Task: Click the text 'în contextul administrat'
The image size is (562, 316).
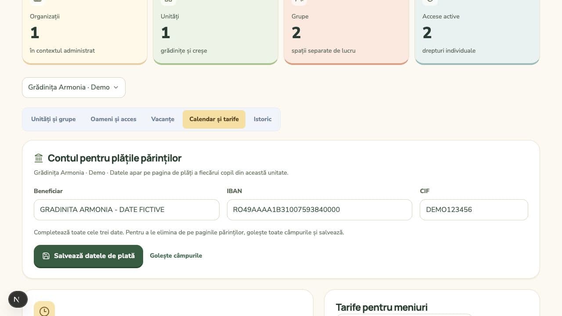Action: (62, 50)
